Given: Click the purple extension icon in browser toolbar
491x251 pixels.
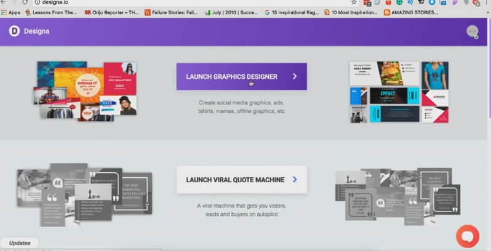Looking at the screenshot, I should [455, 2].
